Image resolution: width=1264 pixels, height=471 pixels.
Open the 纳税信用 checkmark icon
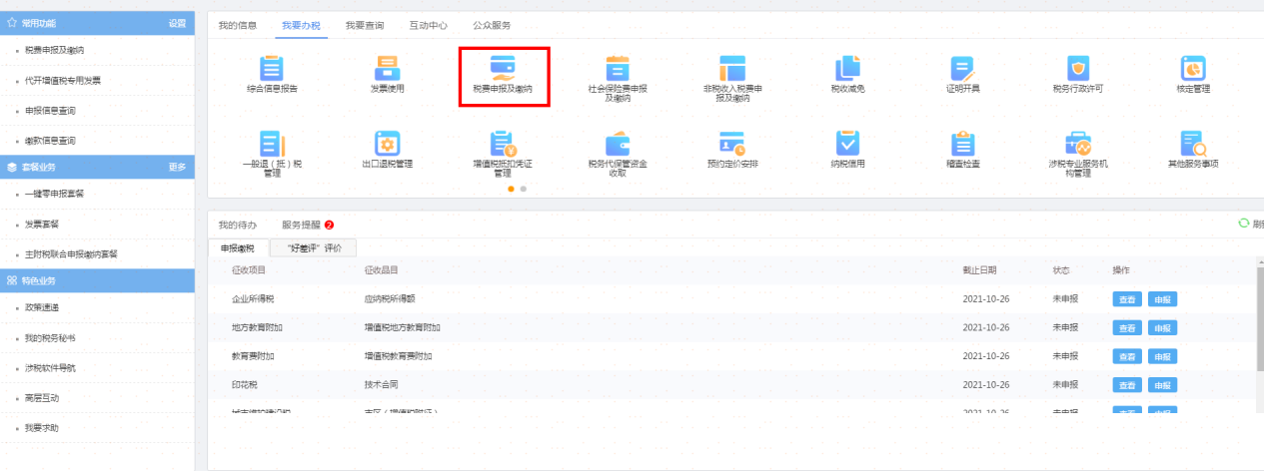tap(847, 143)
